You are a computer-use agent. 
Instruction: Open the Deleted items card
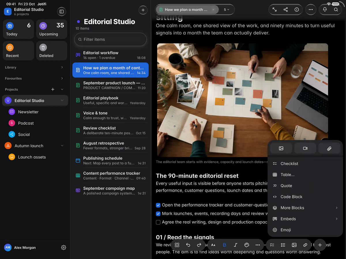click(x=52, y=51)
